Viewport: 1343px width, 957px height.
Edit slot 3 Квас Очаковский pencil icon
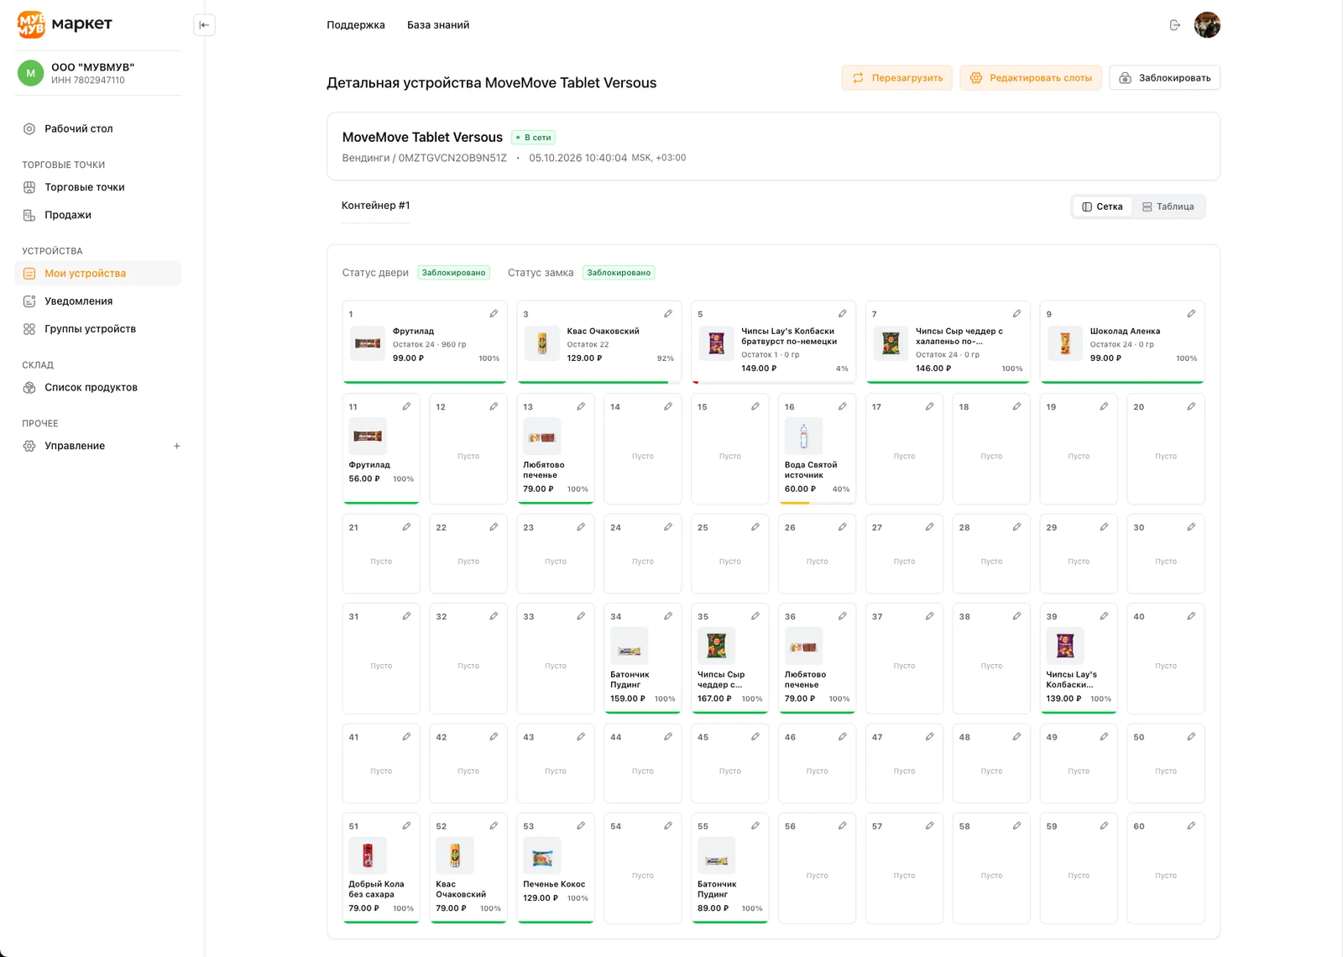click(x=668, y=314)
